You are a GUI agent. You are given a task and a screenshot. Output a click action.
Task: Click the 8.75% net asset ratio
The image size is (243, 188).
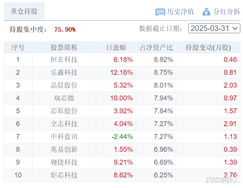(x=163, y=72)
